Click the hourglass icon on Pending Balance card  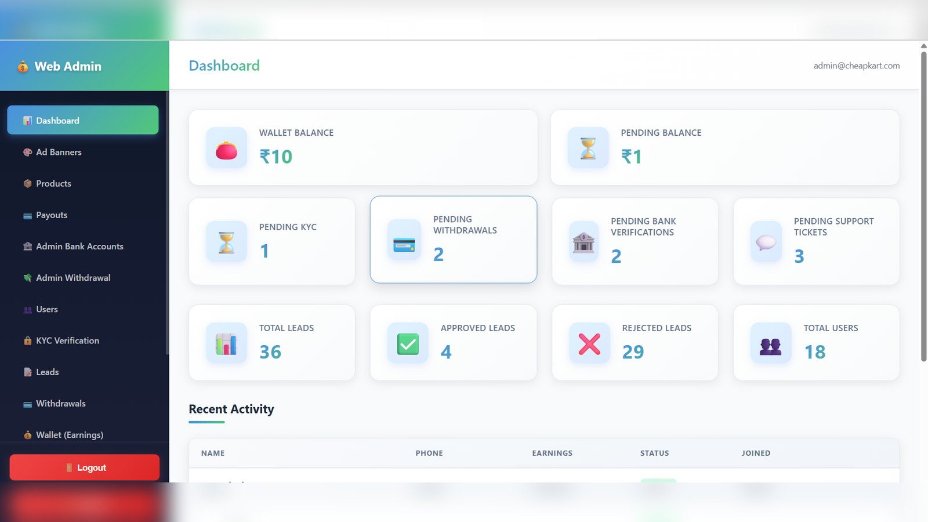(588, 148)
